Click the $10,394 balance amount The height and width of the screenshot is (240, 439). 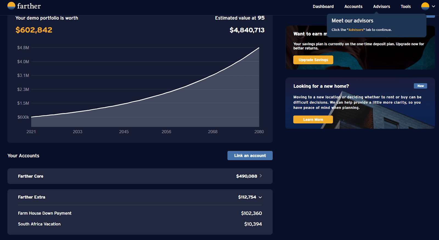click(253, 224)
